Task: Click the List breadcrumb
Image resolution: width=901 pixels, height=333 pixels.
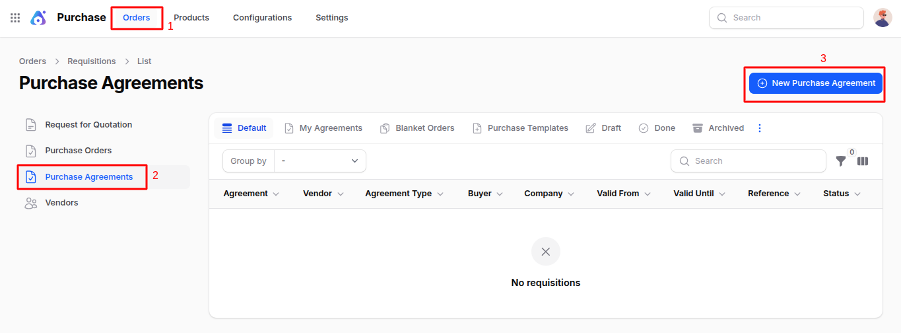Action: (x=145, y=61)
